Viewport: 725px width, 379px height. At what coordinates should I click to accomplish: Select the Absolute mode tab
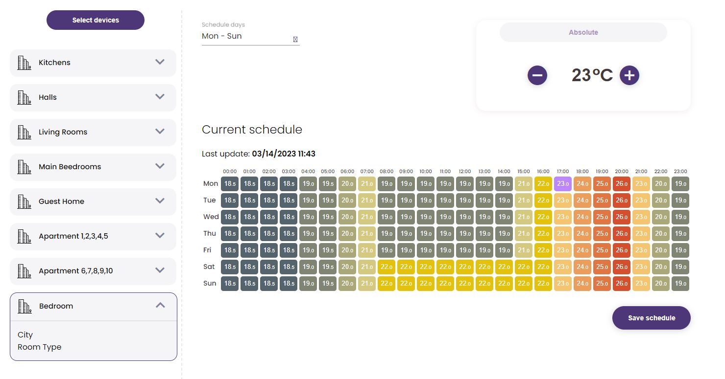(x=583, y=32)
